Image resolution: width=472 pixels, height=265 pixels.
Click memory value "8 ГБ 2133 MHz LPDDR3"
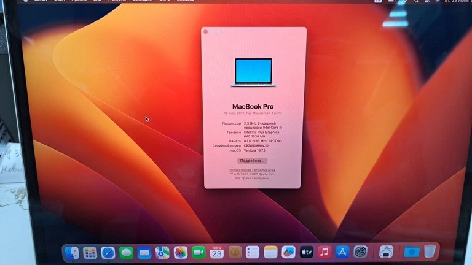click(x=263, y=141)
